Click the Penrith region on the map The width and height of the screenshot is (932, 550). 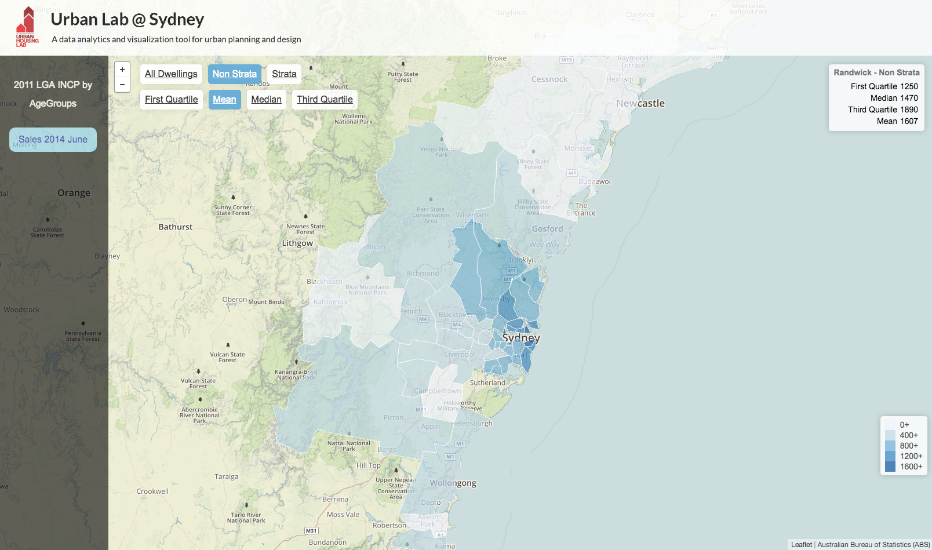[412, 311]
